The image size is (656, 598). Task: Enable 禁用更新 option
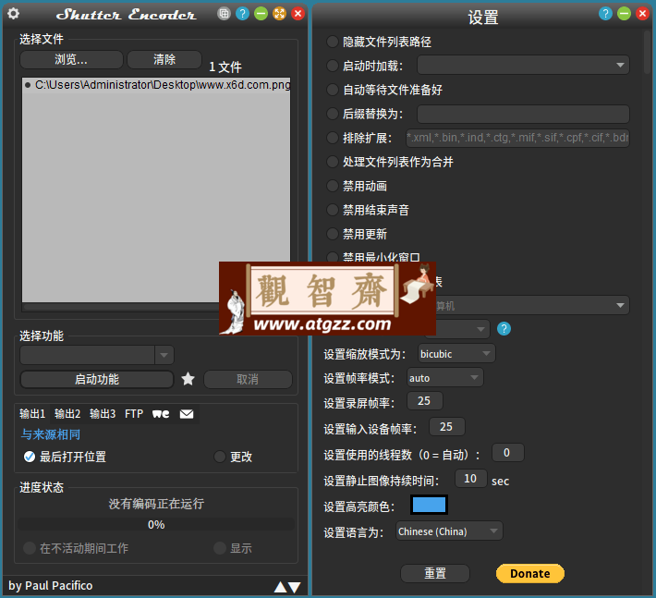[333, 234]
